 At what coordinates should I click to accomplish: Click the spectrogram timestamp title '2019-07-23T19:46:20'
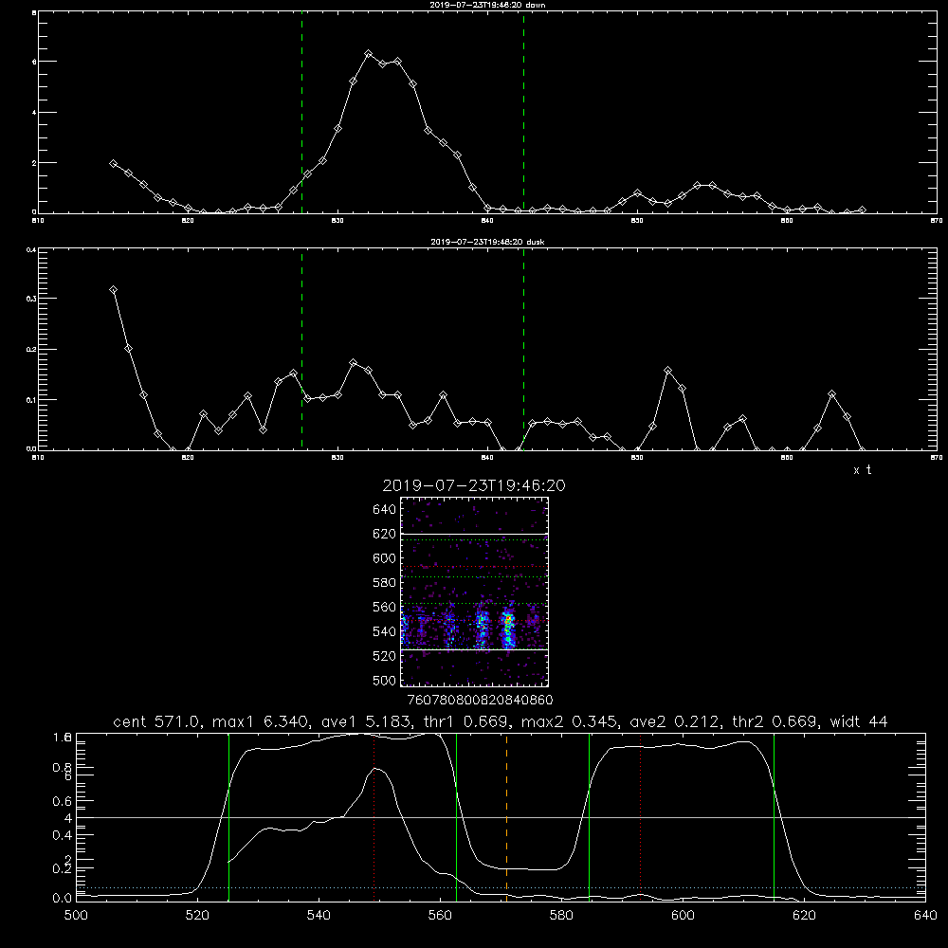[474, 485]
